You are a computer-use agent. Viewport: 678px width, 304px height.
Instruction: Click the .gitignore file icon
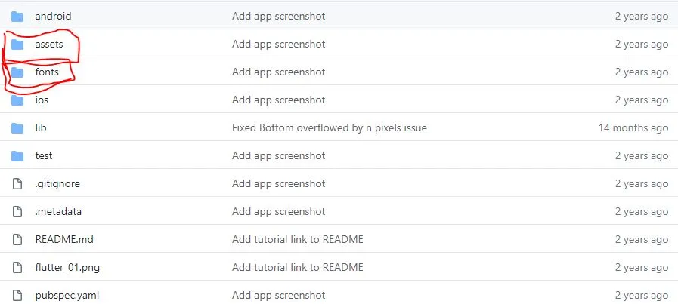coord(18,183)
